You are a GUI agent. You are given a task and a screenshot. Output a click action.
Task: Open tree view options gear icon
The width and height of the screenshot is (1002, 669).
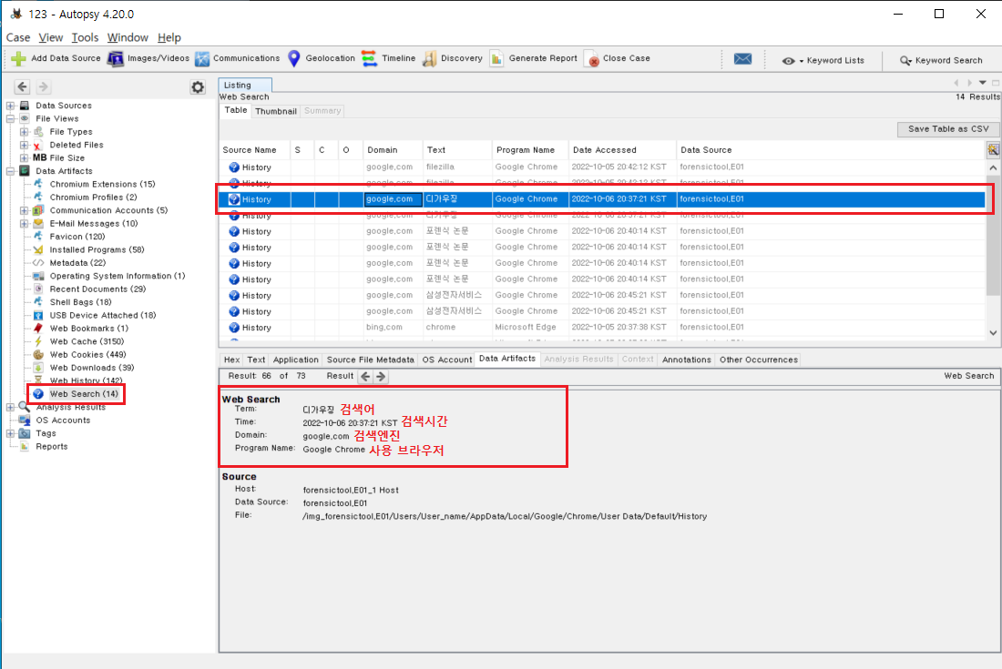pyautogui.click(x=198, y=87)
